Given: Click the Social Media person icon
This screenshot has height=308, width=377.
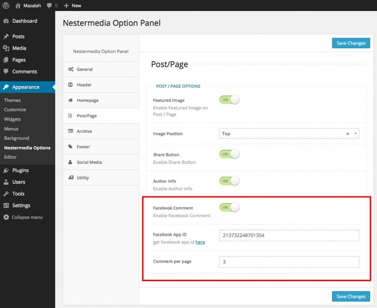Looking at the screenshot, I should coord(70,162).
